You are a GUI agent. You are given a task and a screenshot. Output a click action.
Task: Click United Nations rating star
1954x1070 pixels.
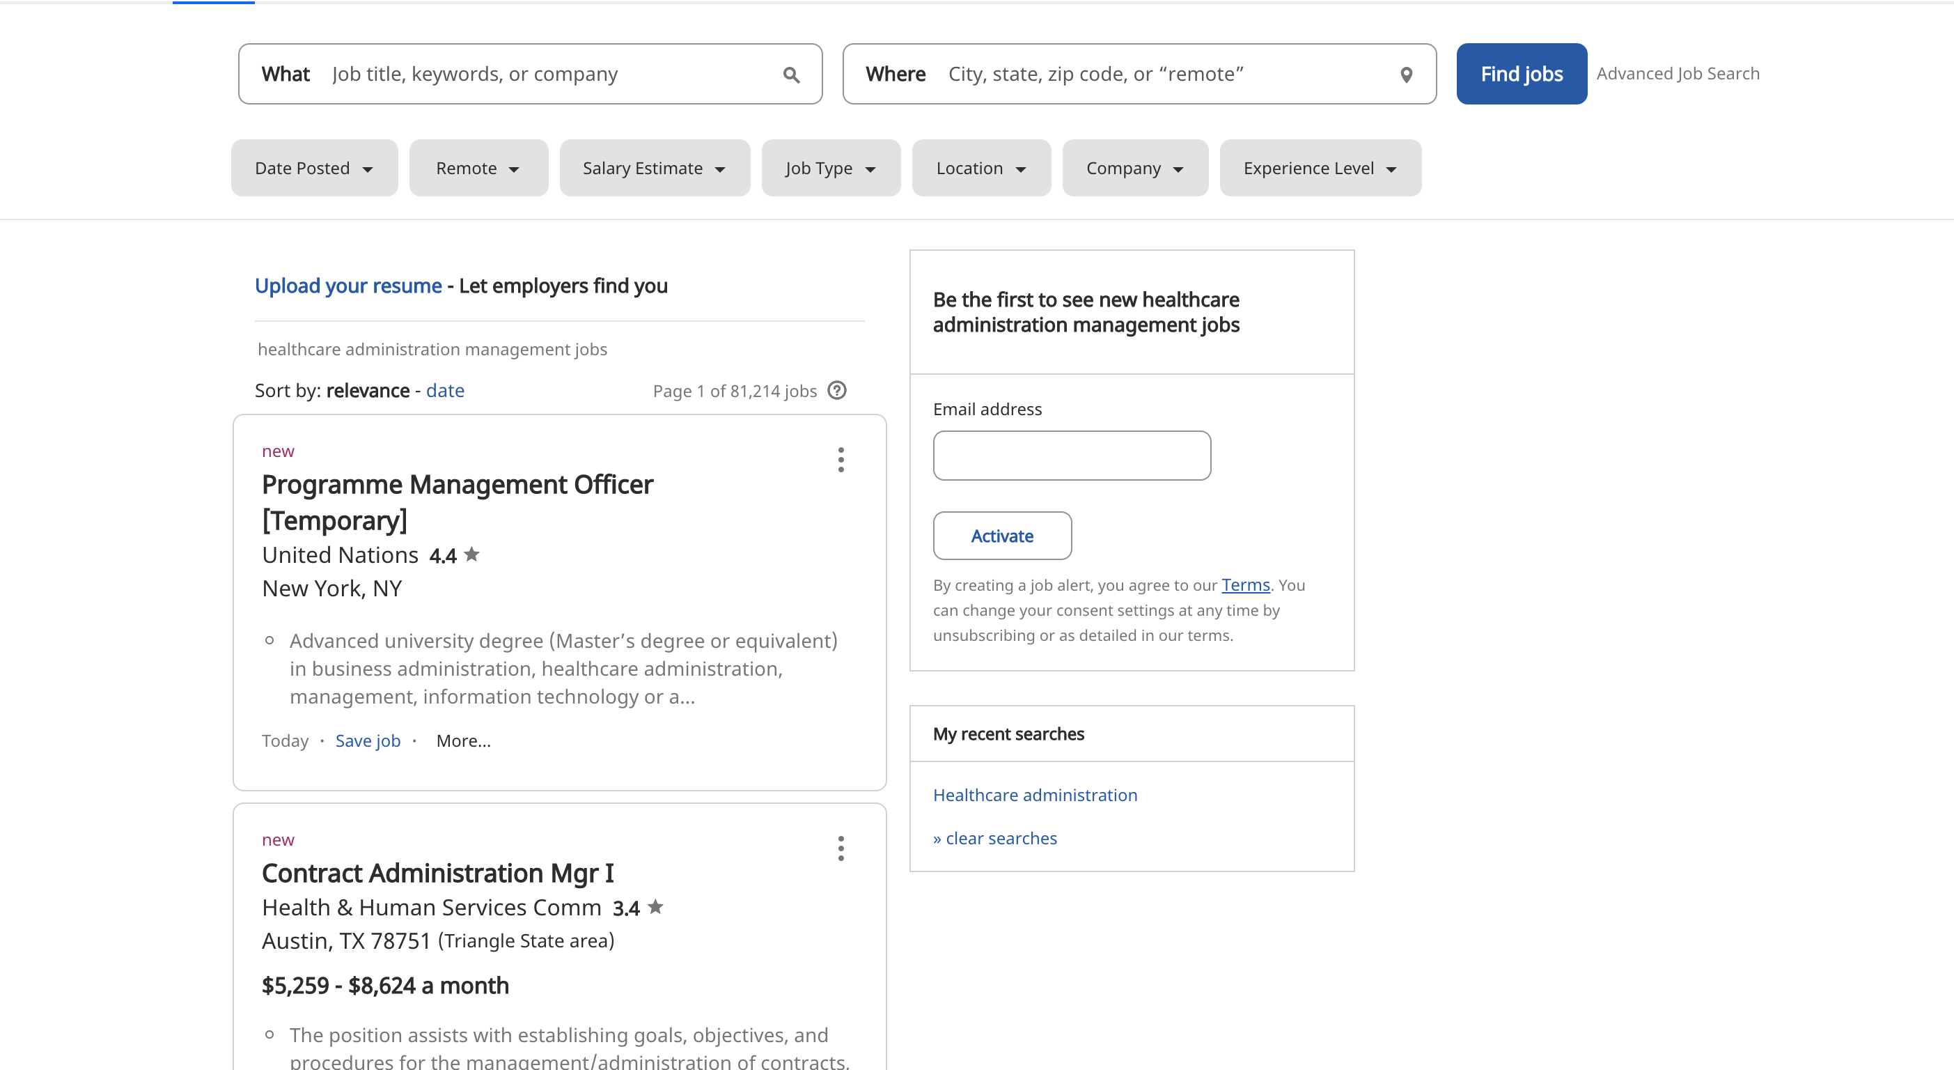pos(472,555)
